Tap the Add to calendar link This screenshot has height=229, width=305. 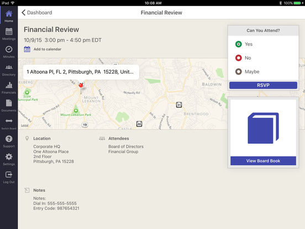coord(48,49)
